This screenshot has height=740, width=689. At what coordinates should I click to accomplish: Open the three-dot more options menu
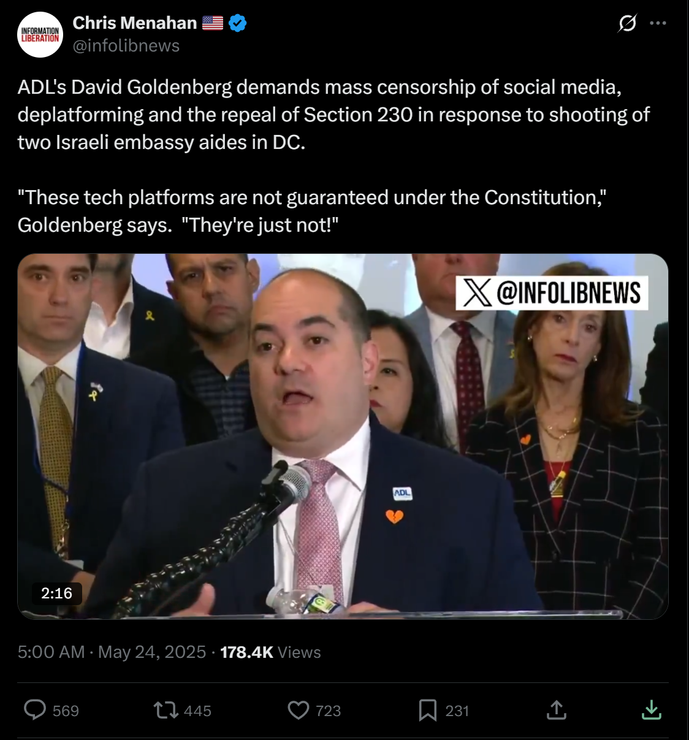pyautogui.click(x=658, y=23)
